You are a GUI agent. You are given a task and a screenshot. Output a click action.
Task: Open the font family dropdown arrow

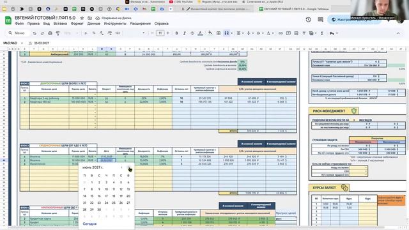click(143, 33)
